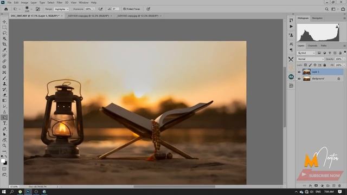
Task: Select the Eraser tool
Action: click(x=4, y=95)
